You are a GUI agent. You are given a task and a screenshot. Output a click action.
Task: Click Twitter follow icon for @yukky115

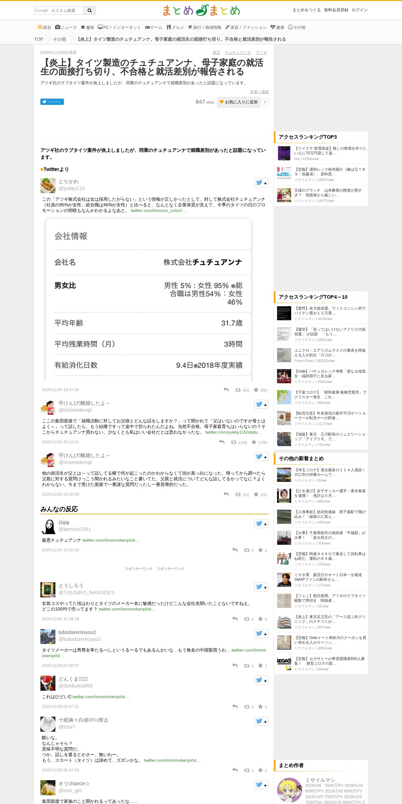[261, 183]
